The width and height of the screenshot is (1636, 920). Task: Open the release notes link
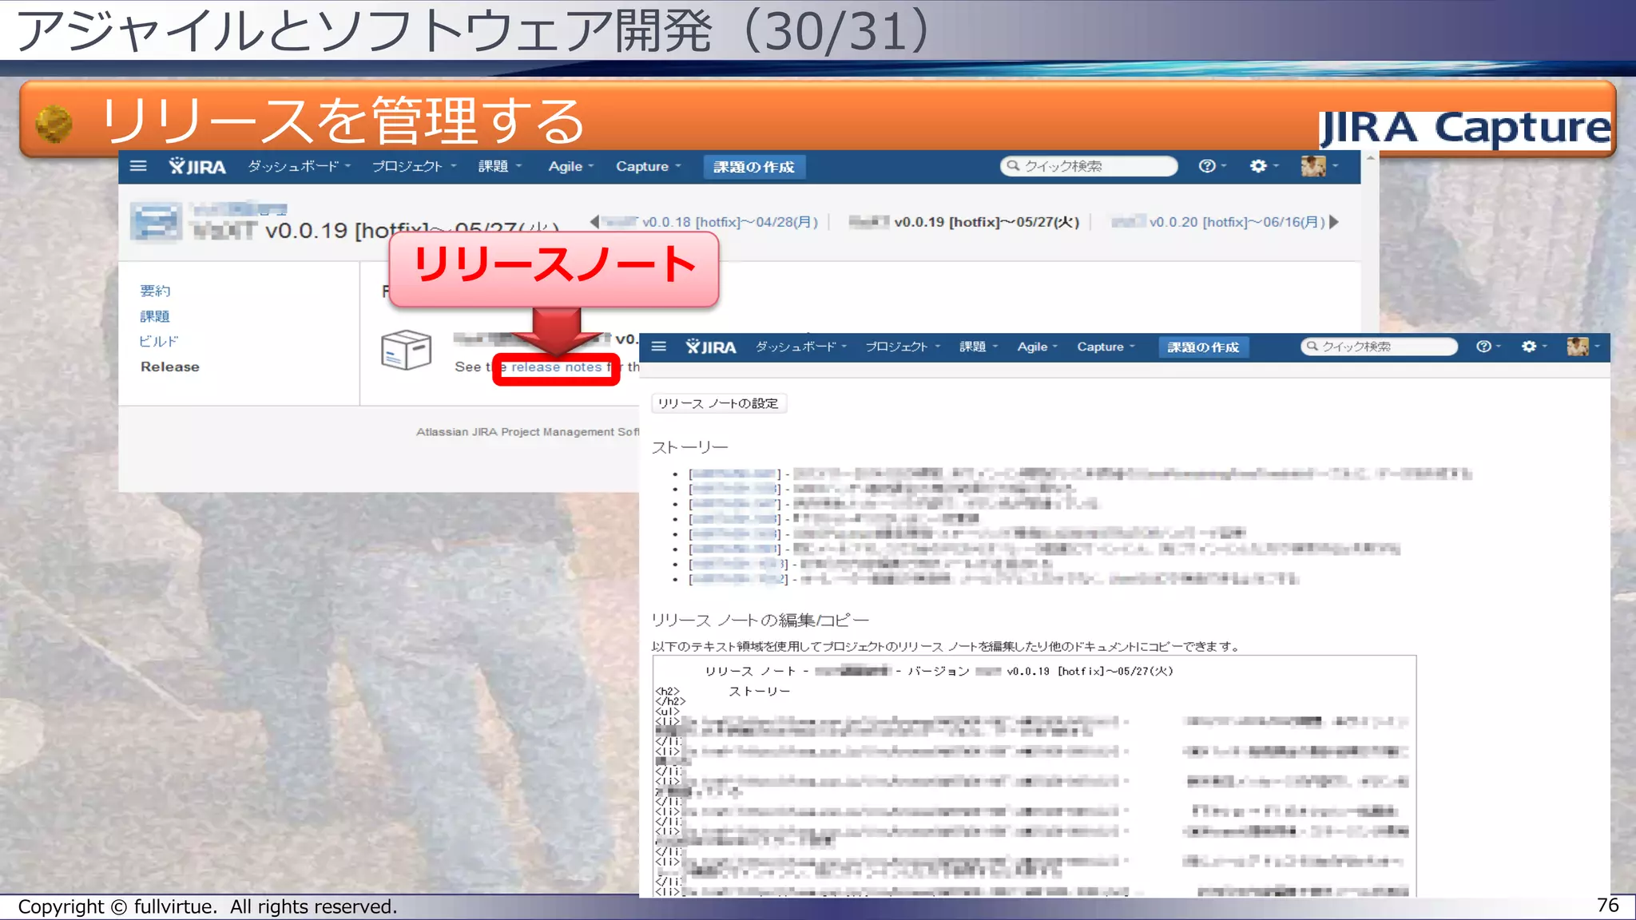tap(556, 367)
